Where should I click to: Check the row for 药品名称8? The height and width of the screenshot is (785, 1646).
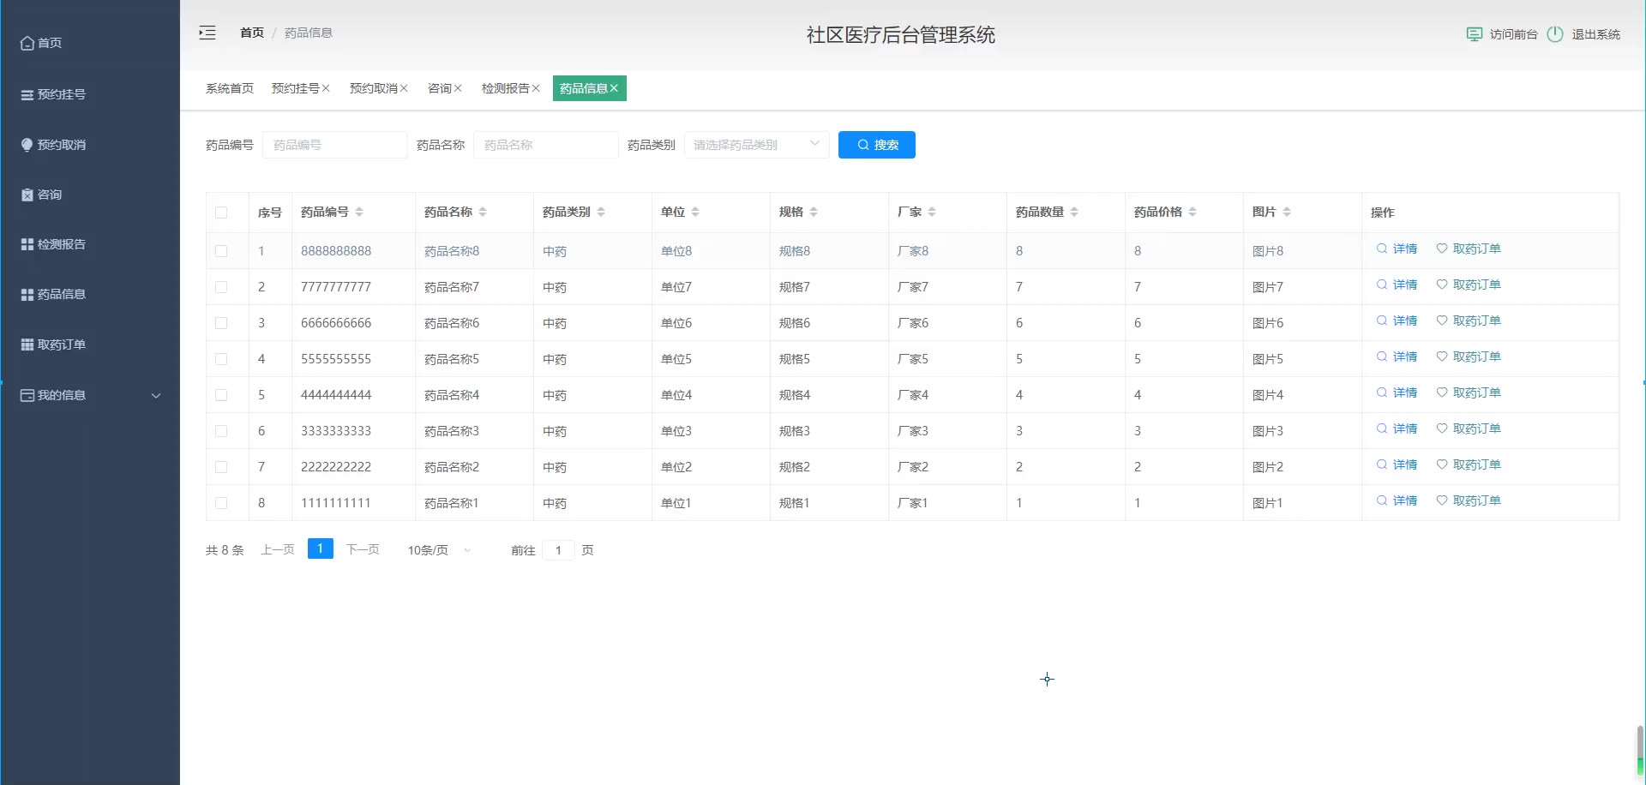pyautogui.click(x=221, y=251)
